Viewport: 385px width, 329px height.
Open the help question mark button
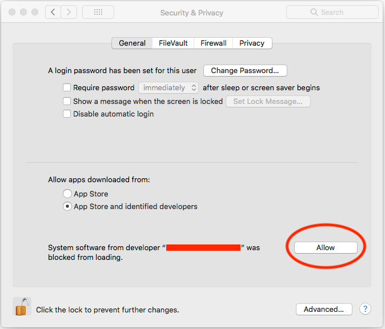[365, 309]
